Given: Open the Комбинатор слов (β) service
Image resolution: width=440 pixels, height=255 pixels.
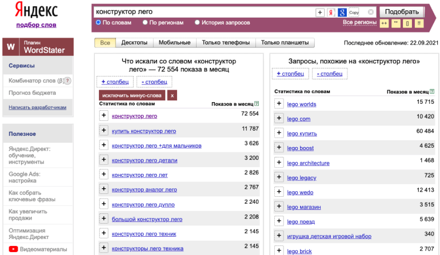Looking at the screenshot, I should click(x=36, y=80).
